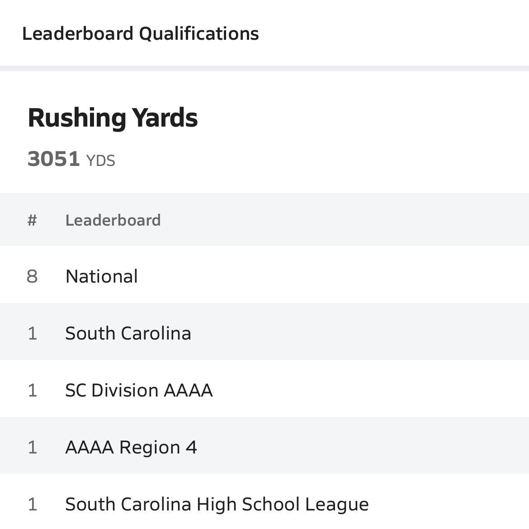
Task: Click the # rank column header
Action: tap(32, 220)
